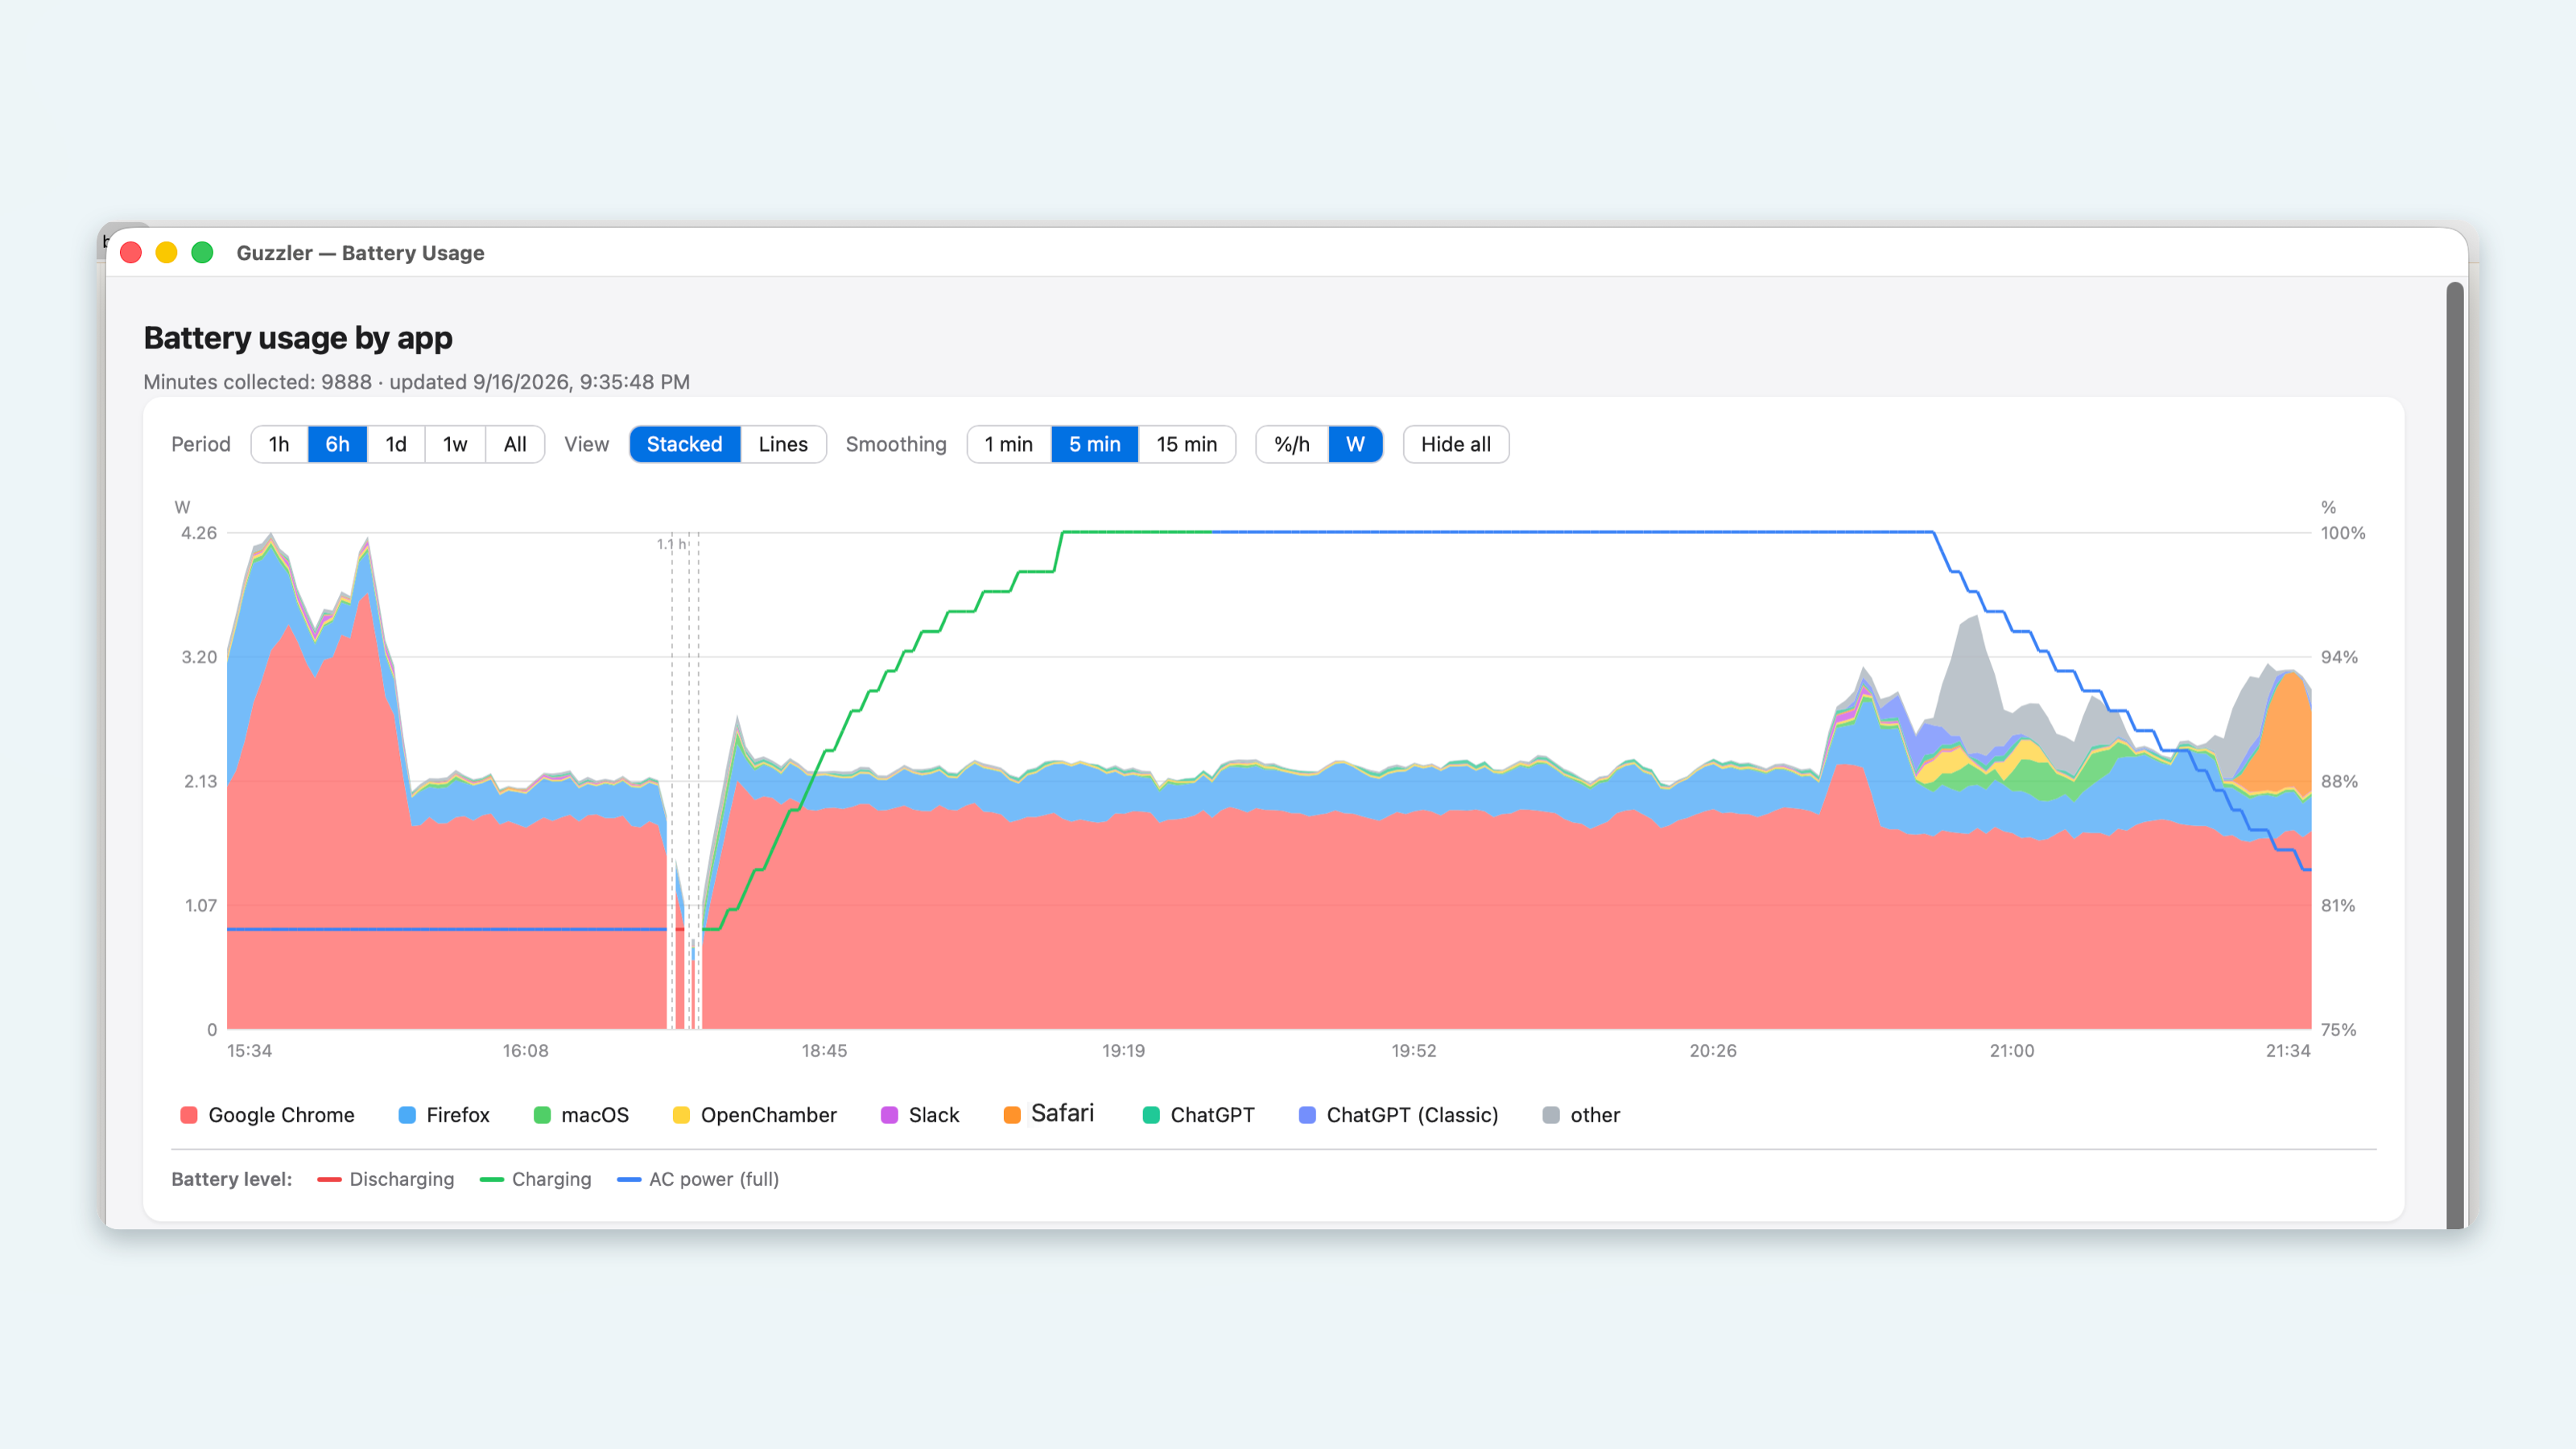Show All period data
Image resolution: width=2576 pixels, height=1449 pixels.
coord(515,444)
